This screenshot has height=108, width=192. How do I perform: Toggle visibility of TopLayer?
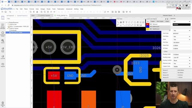pos(151,24)
